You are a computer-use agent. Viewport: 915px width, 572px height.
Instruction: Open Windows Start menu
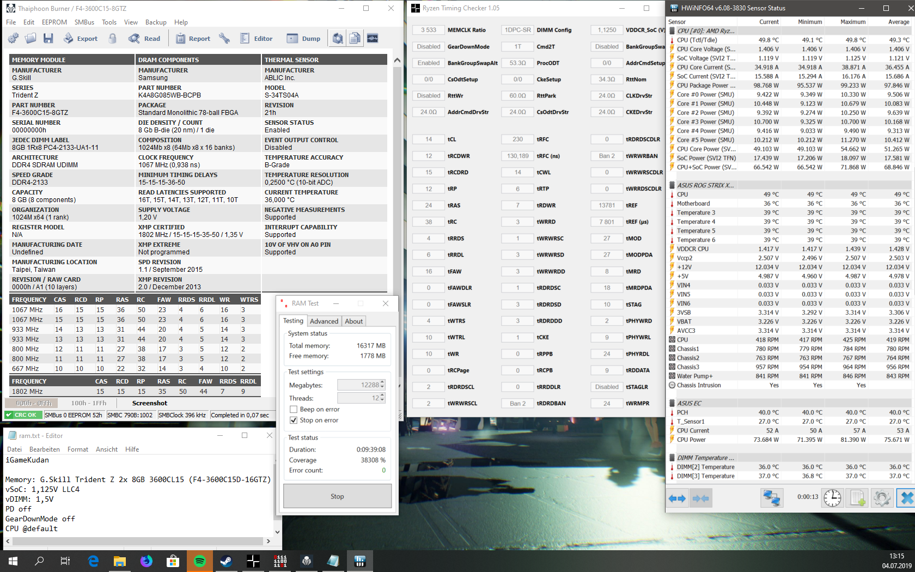click(x=13, y=561)
